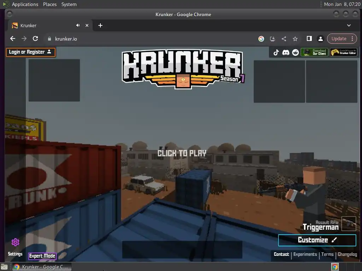Open the Krunker Editor button
362x271 pixels.
pyautogui.click(x=344, y=52)
